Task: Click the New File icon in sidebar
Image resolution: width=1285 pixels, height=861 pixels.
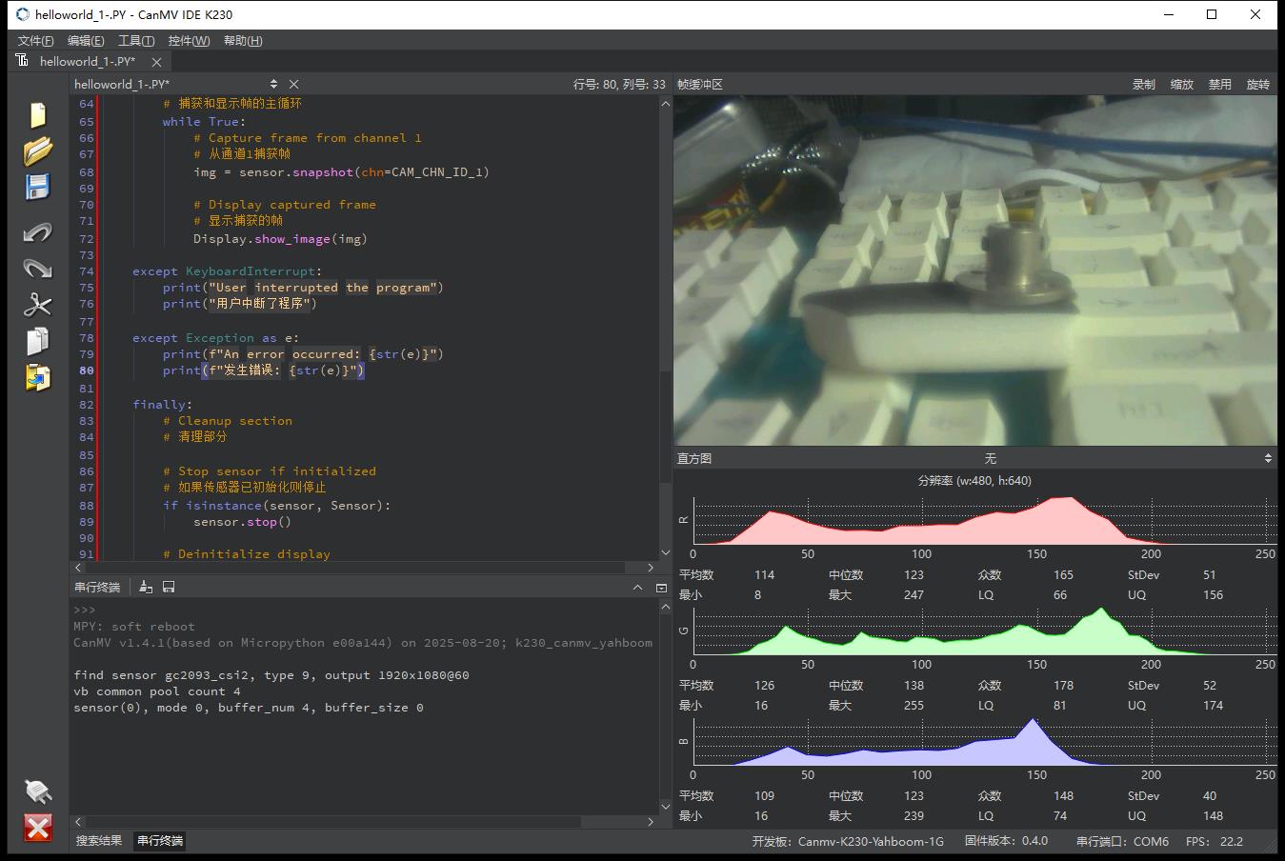Action: [x=37, y=114]
